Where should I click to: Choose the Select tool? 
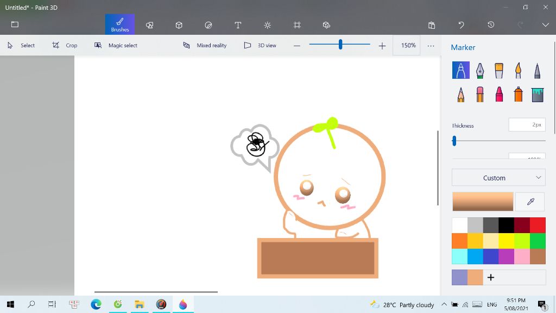(x=21, y=46)
